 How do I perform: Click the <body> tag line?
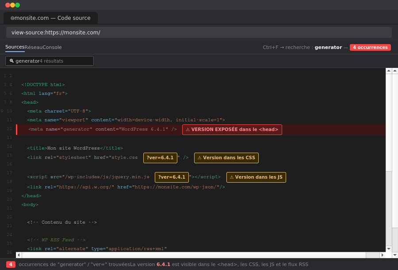pos(30,205)
